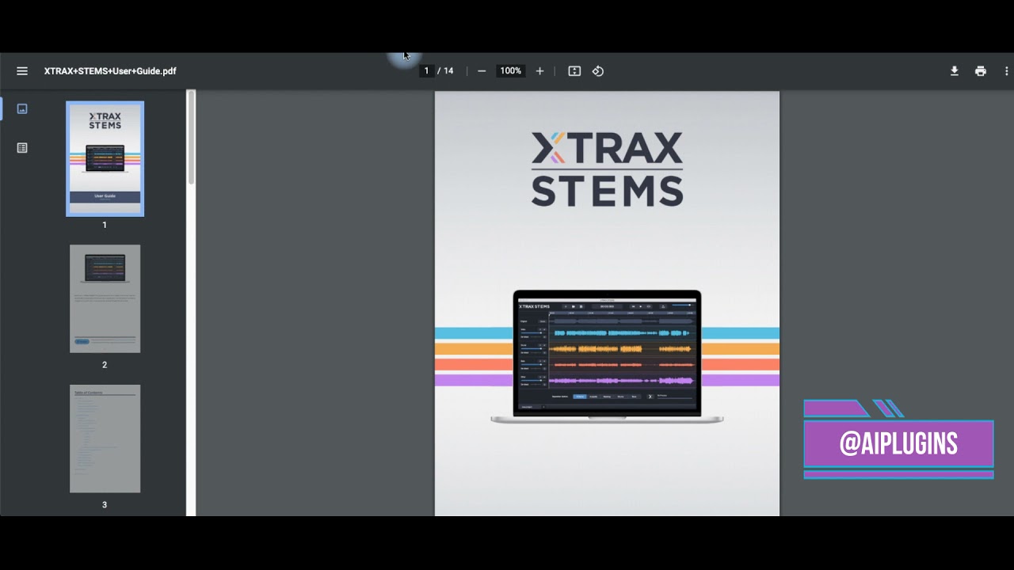Edit the 100% zoom level field
This screenshot has width=1014, height=570.
[510, 71]
